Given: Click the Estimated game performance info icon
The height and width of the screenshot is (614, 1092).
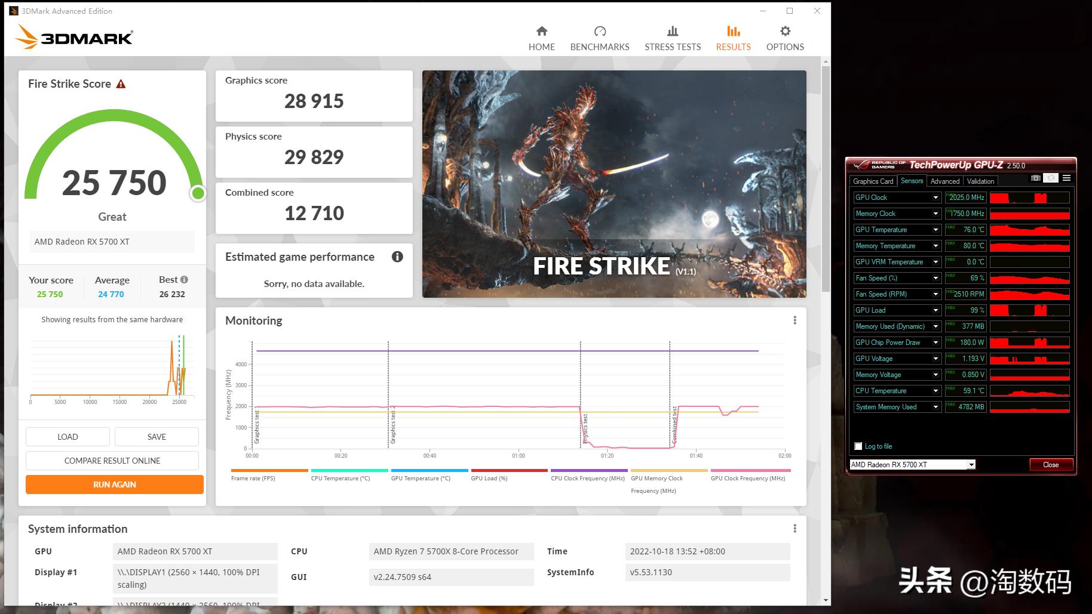Looking at the screenshot, I should pyautogui.click(x=397, y=257).
